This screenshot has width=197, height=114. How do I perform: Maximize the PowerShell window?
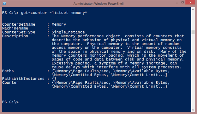tap(182, 3)
